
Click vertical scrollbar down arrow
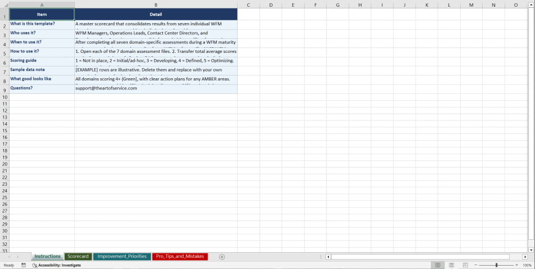coord(531,250)
